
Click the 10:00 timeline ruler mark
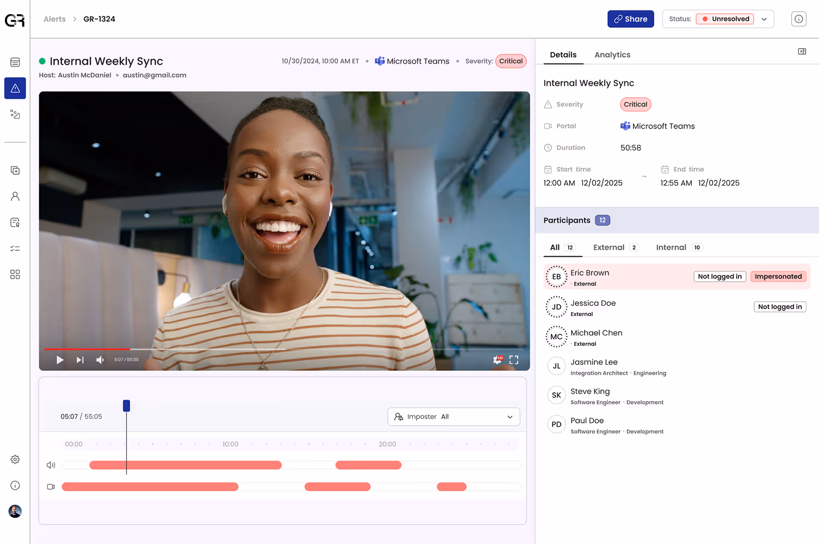click(x=230, y=444)
